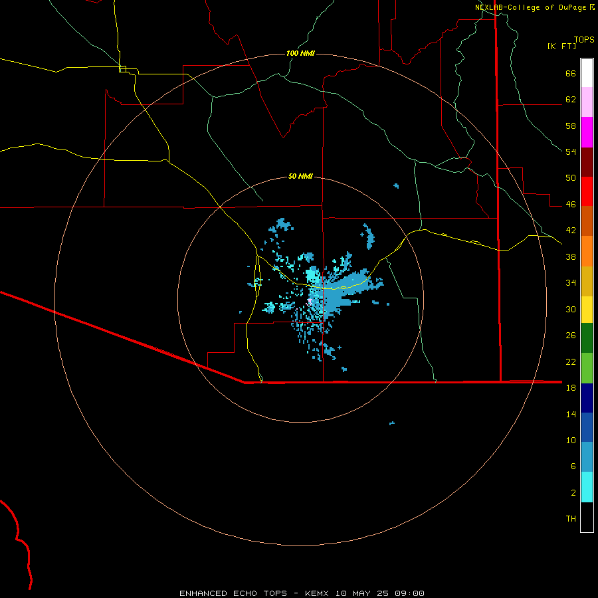Click the 54 legend value
The height and width of the screenshot is (598, 598).
pos(571,151)
